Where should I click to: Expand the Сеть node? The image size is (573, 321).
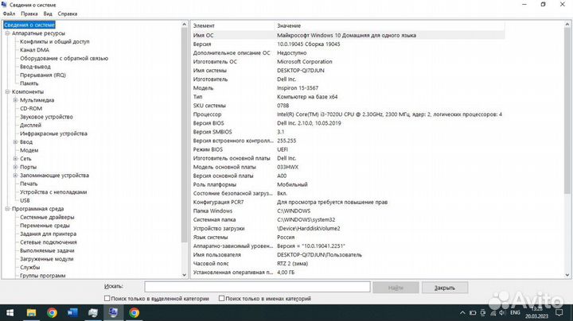point(15,159)
